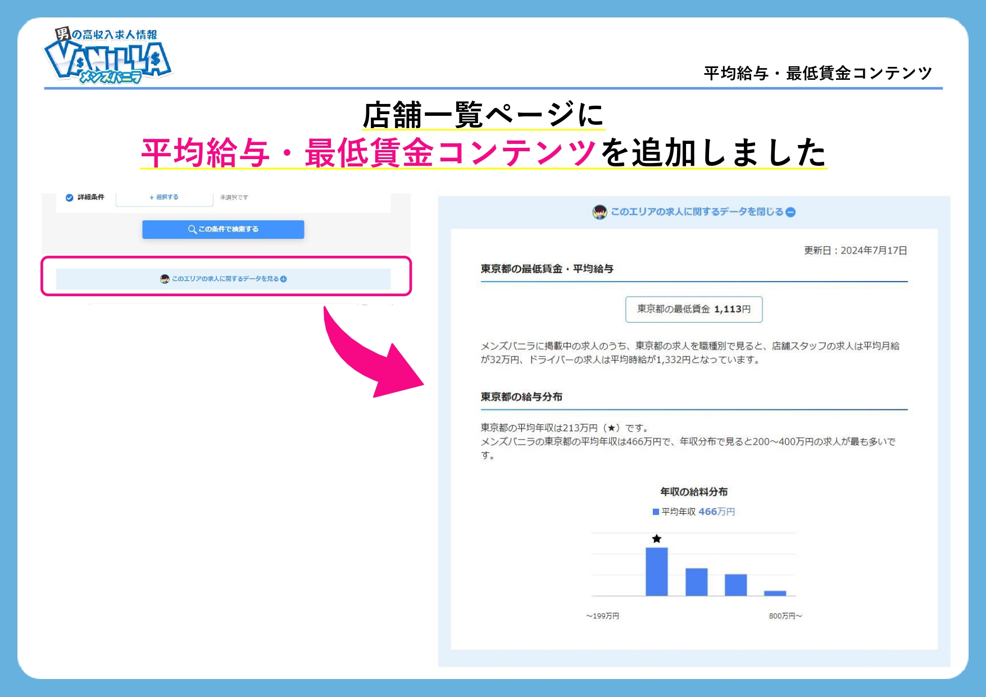Click the minus icon to collapse the area data

click(791, 212)
